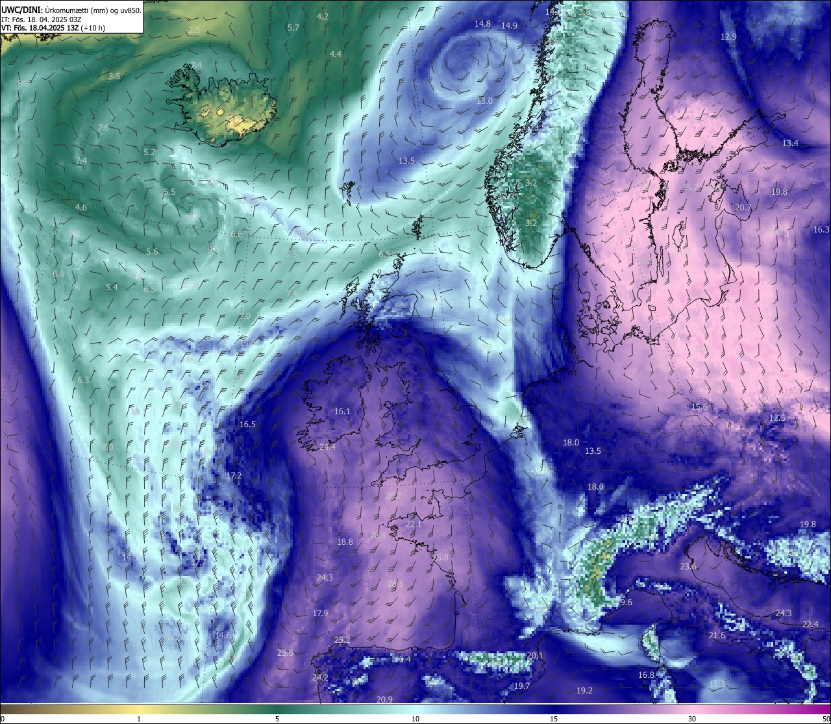Click the '1' label on the color scale
The width and height of the screenshot is (831, 724).
point(139,719)
